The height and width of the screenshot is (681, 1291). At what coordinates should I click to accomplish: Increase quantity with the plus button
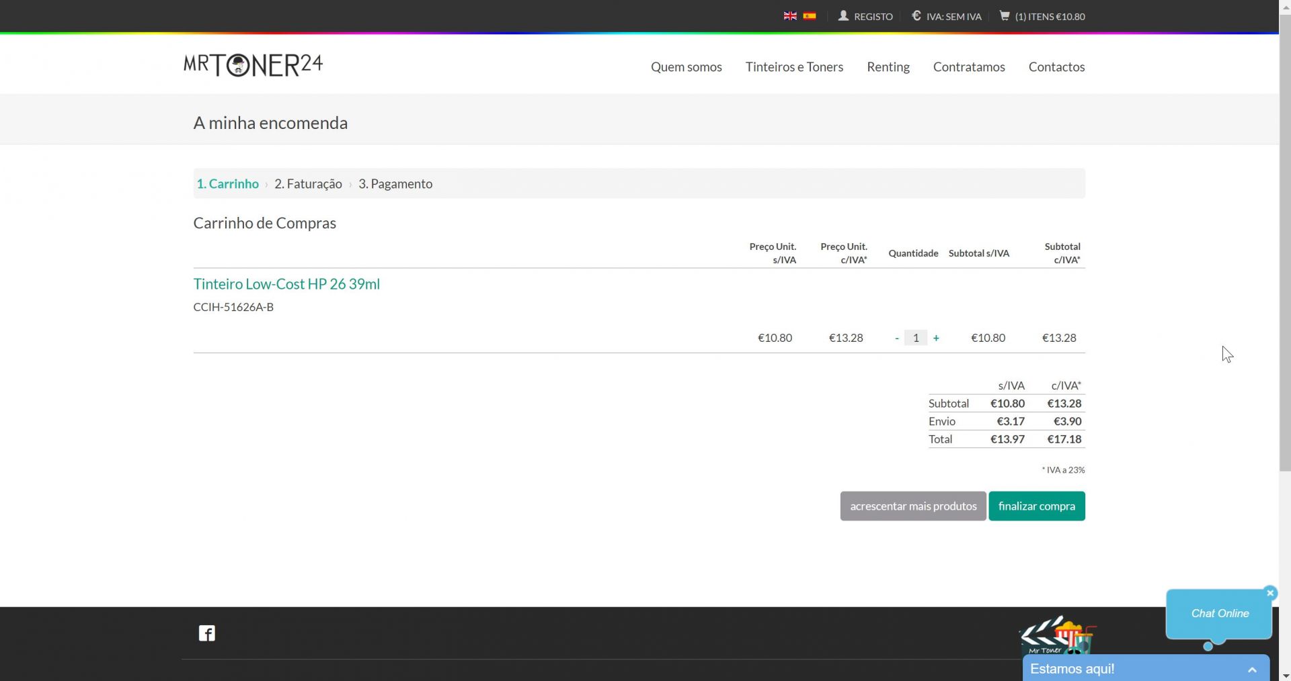click(x=936, y=338)
